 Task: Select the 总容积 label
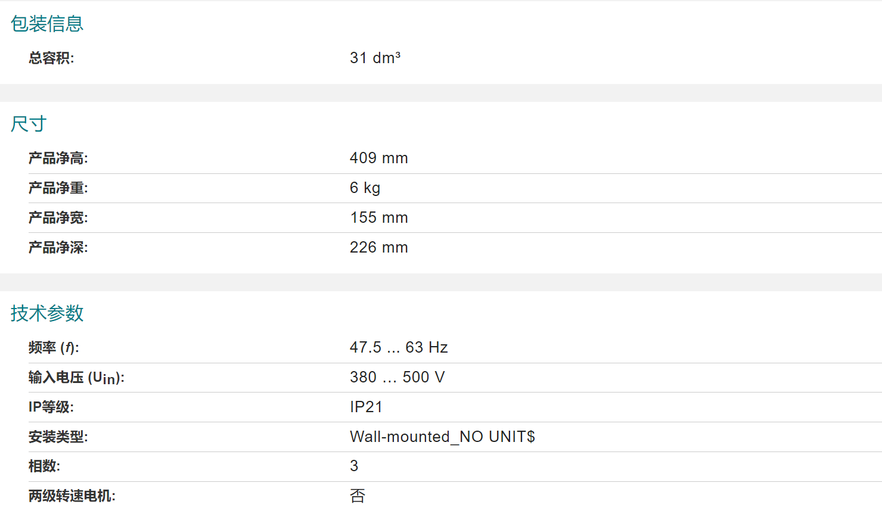[x=51, y=58]
